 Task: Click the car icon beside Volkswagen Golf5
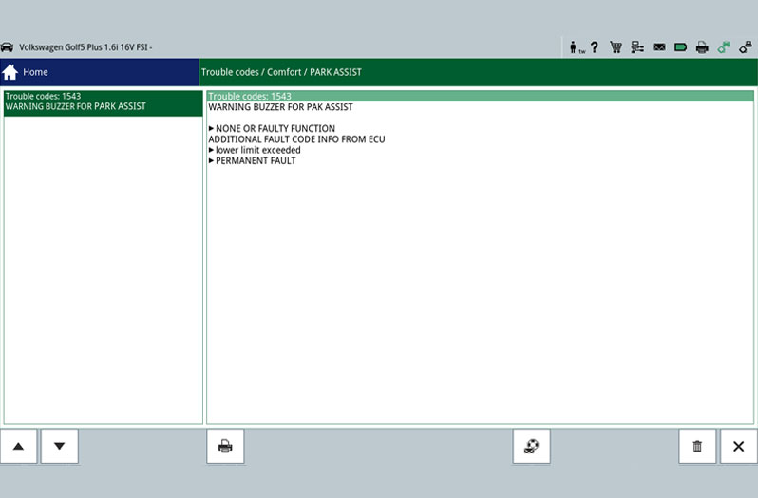tap(8, 47)
